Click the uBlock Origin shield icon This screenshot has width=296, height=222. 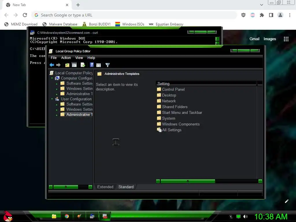(x=243, y=15)
